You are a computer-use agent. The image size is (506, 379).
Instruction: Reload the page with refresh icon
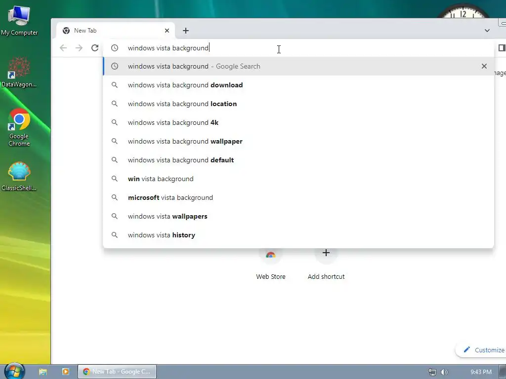[95, 48]
